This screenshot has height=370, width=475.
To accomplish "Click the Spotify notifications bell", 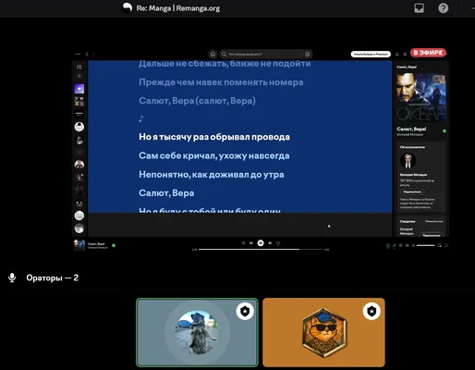I will 397,55.
